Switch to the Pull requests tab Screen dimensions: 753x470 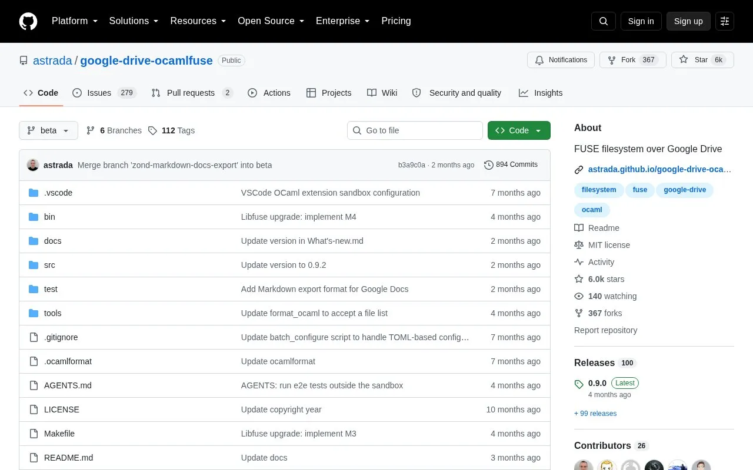(x=192, y=93)
